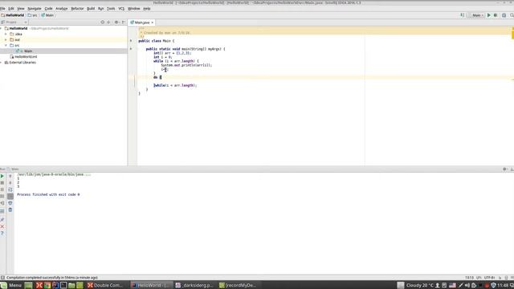
Task: Pause output in the Run panel
Action: pos(2,189)
